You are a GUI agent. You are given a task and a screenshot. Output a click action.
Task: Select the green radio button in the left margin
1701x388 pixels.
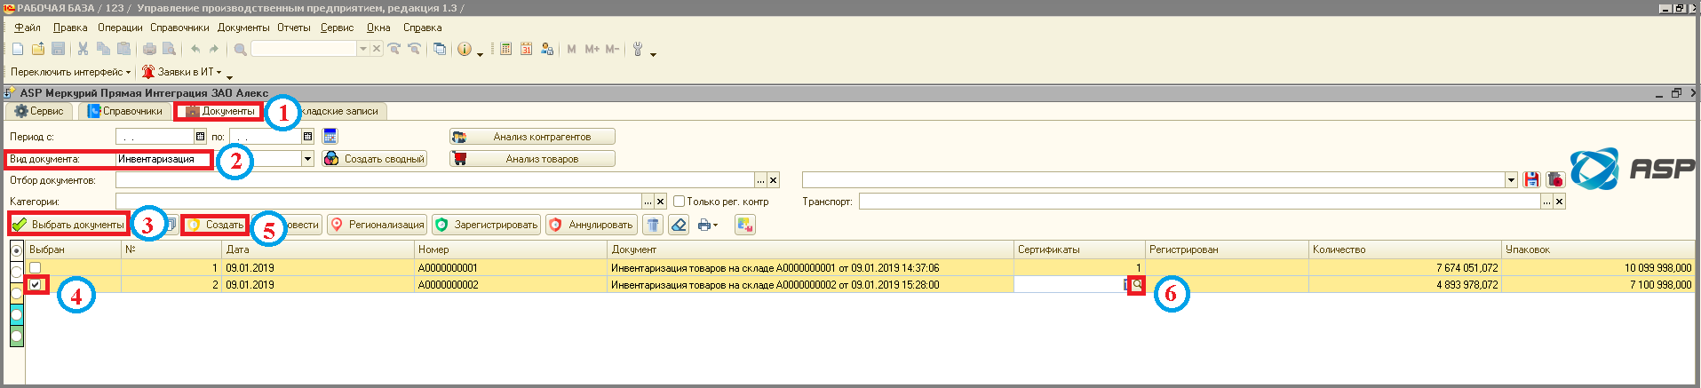(16, 337)
